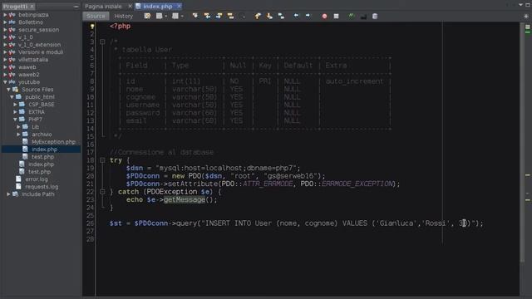Collapse the comment block fold on line 3

102,42
